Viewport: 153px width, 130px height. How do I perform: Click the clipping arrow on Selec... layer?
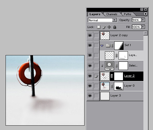[102, 66]
